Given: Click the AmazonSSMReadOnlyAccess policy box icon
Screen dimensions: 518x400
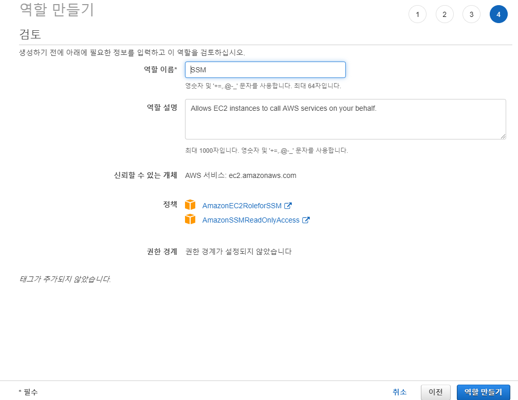Looking at the screenshot, I should pos(190,219).
